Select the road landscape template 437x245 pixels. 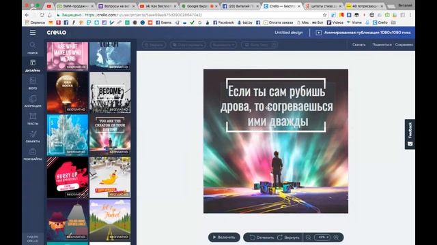pyautogui.click(x=110, y=220)
